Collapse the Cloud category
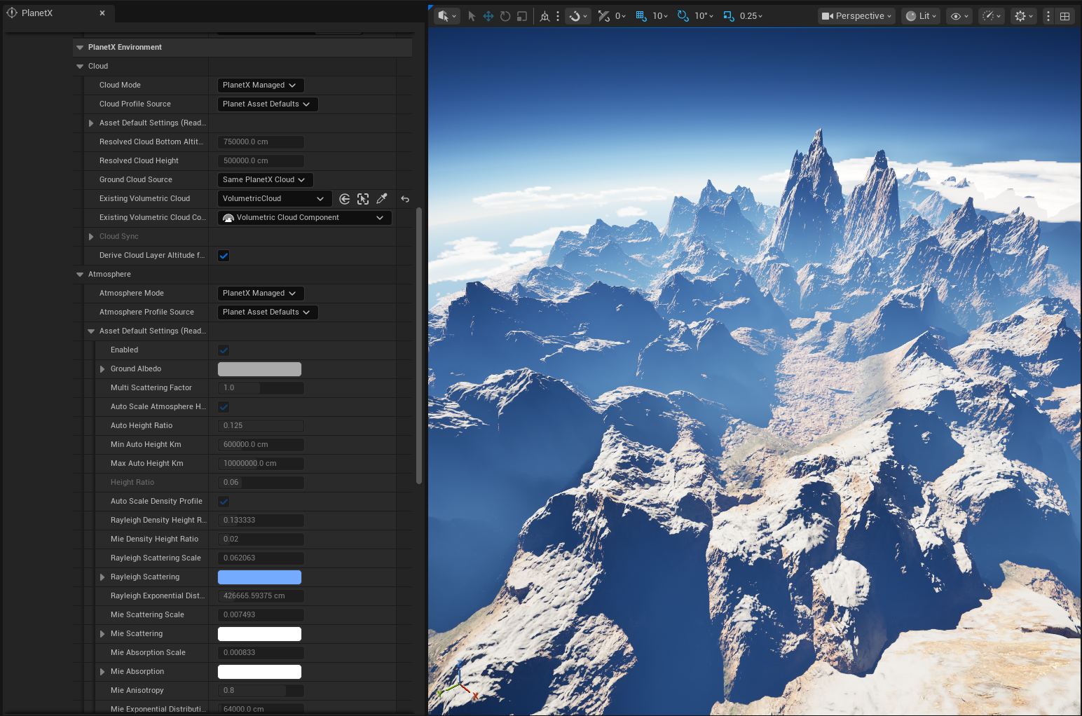This screenshot has width=1082, height=716. (x=80, y=67)
